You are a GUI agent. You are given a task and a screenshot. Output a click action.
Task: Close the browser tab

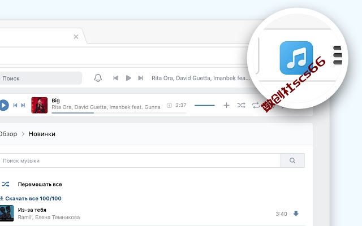pyautogui.click(x=76, y=37)
